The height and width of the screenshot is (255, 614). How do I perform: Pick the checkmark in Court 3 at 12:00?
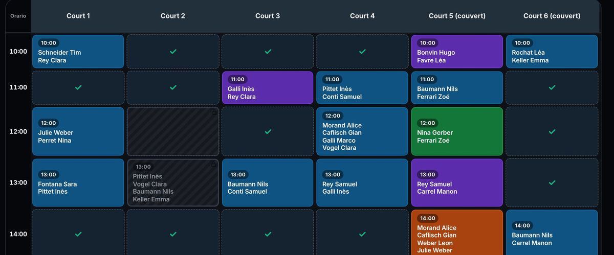[268, 131]
